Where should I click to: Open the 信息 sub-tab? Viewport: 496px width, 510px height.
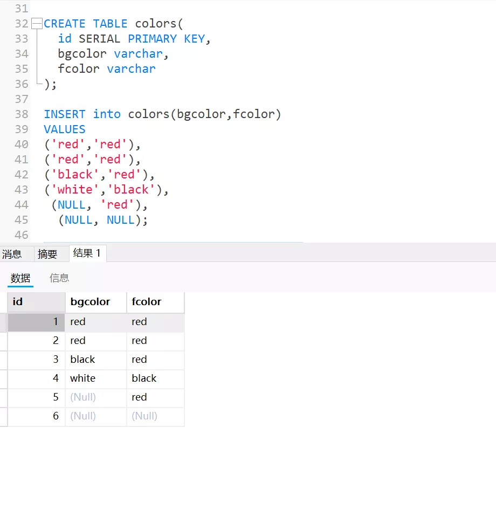click(59, 278)
